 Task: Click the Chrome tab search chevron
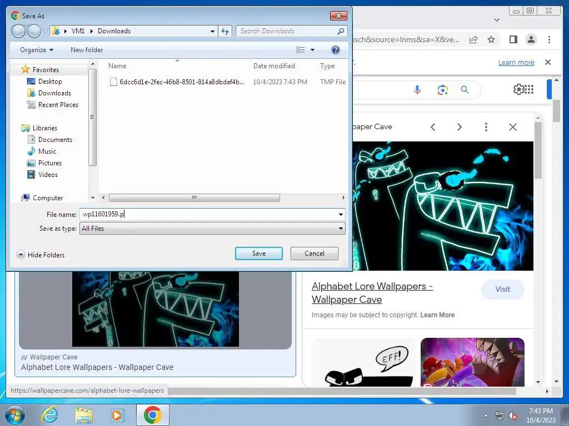click(x=497, y=19)
